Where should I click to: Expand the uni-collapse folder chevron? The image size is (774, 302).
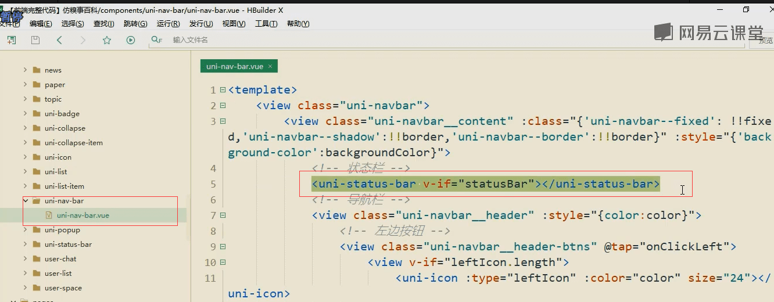coord(25,128)
